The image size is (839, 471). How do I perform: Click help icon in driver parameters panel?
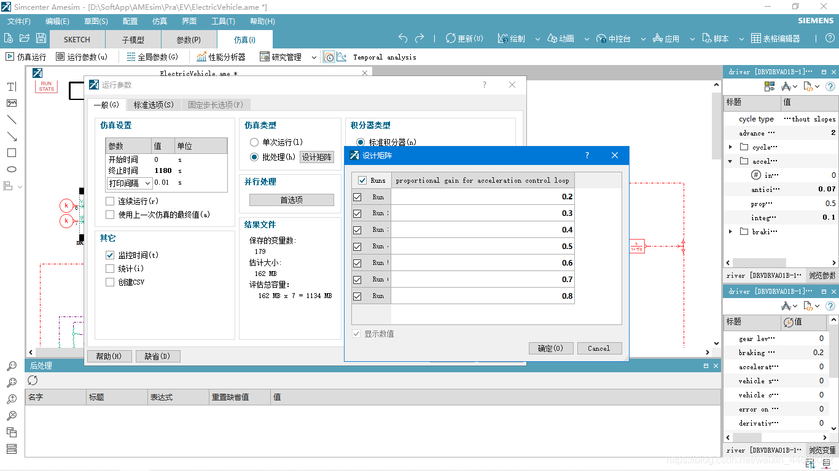pos(830,86)
